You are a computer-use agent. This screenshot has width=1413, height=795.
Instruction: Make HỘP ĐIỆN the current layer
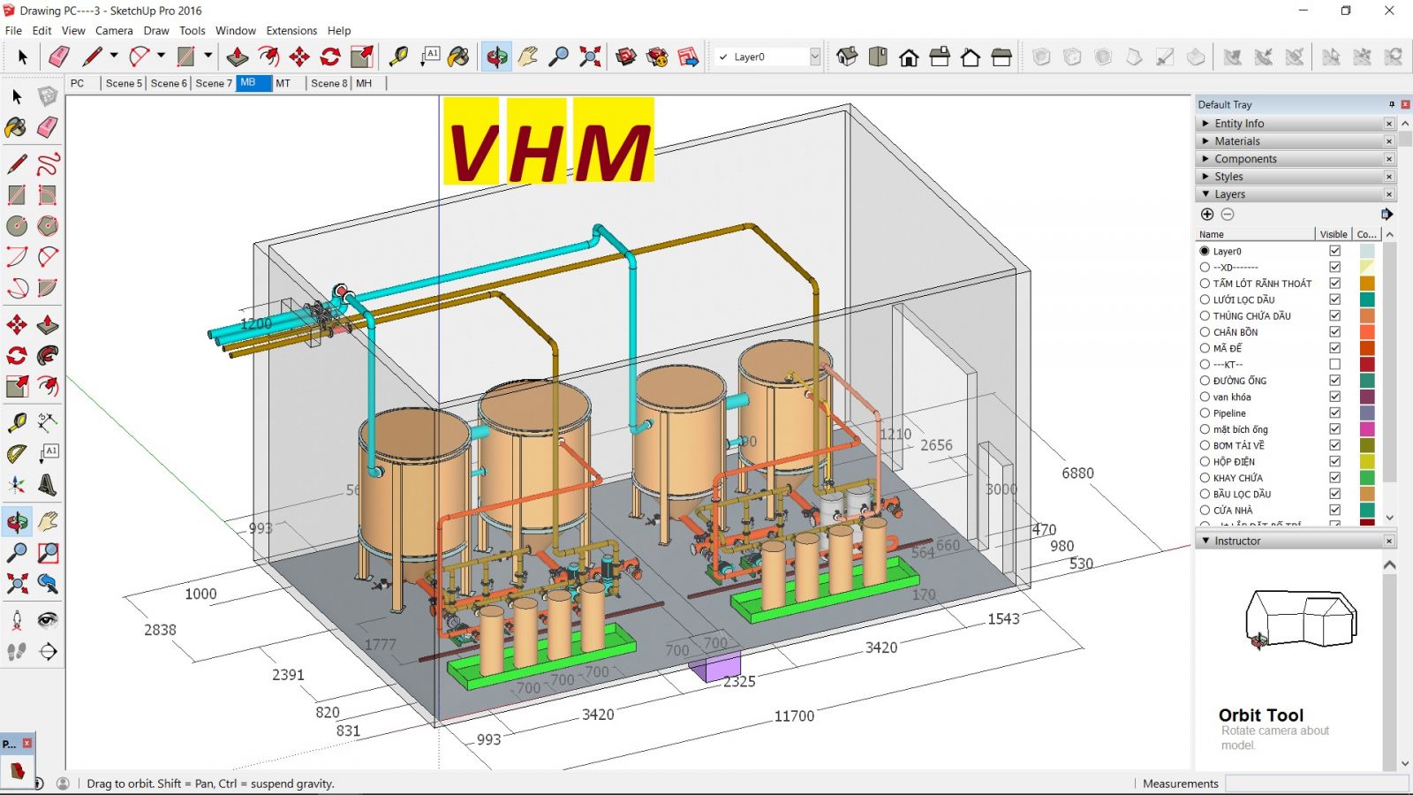pyautogui.click(x=1205, y=461)
